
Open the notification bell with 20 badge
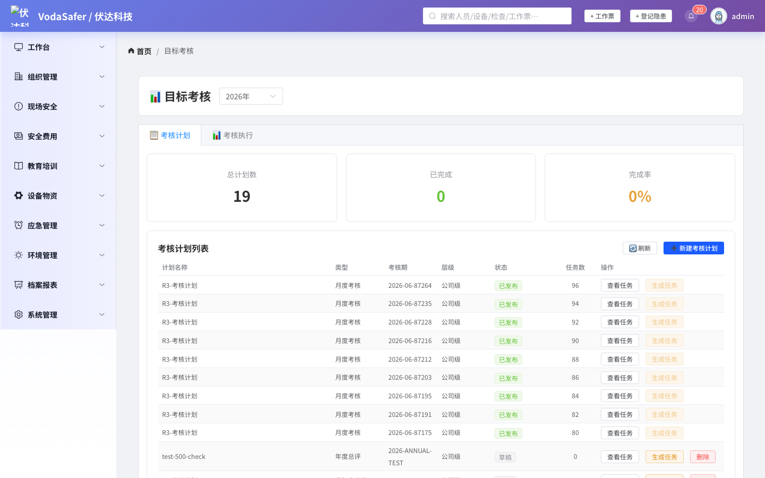tap(691, 16)
